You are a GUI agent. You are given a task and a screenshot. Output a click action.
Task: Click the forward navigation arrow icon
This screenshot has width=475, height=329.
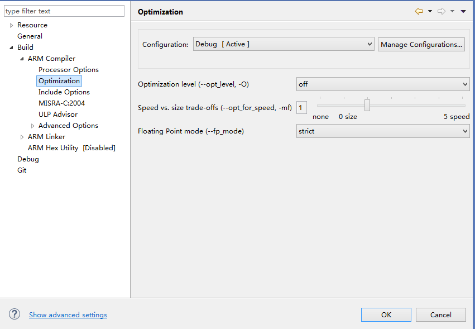point(442,11)
